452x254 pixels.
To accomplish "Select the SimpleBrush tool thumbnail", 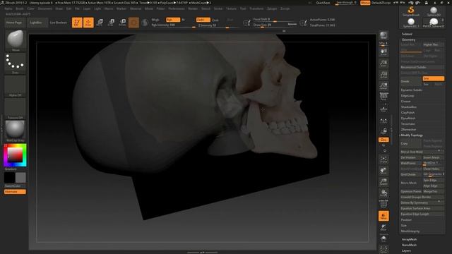I will (411, 11).
